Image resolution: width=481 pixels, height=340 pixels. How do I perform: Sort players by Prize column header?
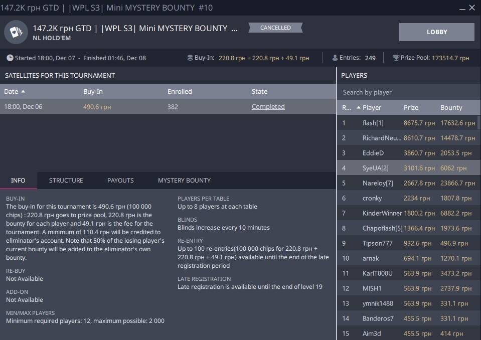click(x=411, y=108)
